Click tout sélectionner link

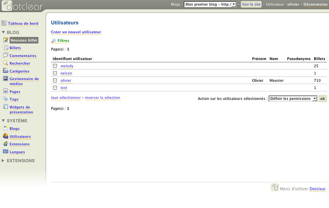point(66,97)
